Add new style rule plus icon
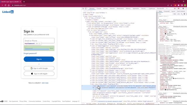The height and width of the screenshot is (105, 187). pyautogui.click(x=182, y=14)
